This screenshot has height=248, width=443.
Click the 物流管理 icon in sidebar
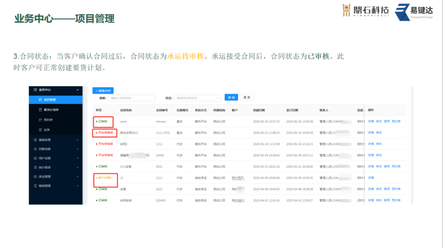tap(35, 186)
